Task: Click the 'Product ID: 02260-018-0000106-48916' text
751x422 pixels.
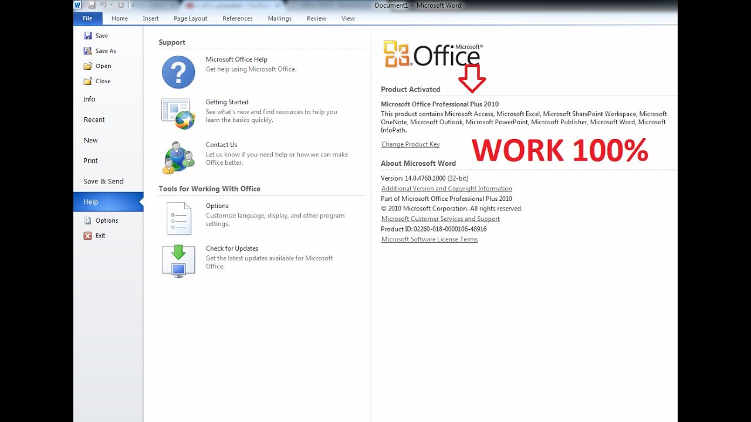Action: 434,229
